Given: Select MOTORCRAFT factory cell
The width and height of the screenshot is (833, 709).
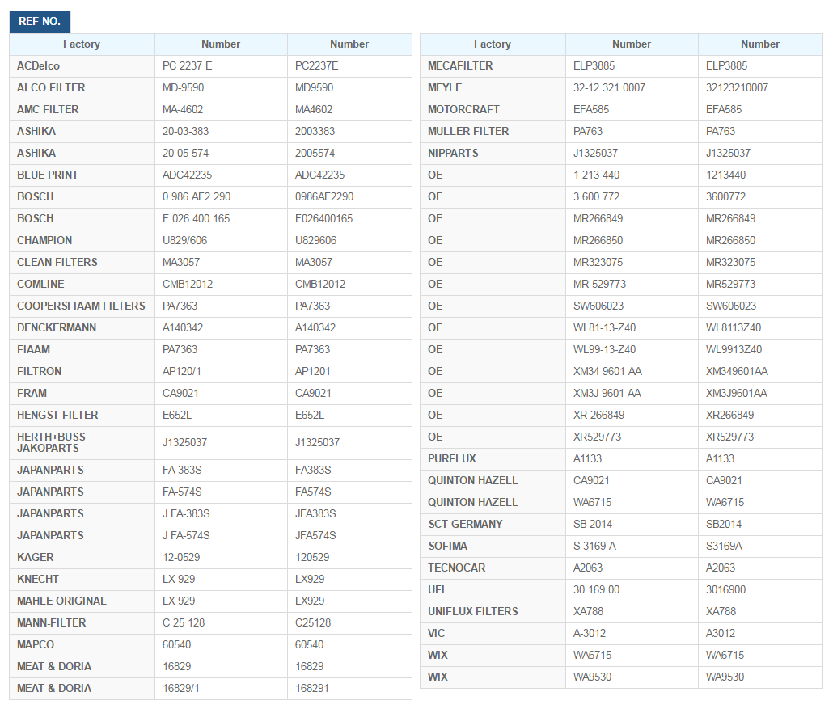Looking at the screenshot, I should (493, 110).
